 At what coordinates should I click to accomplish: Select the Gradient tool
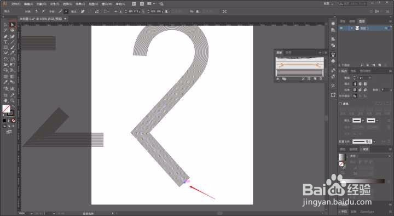click(x=12, y=77)
